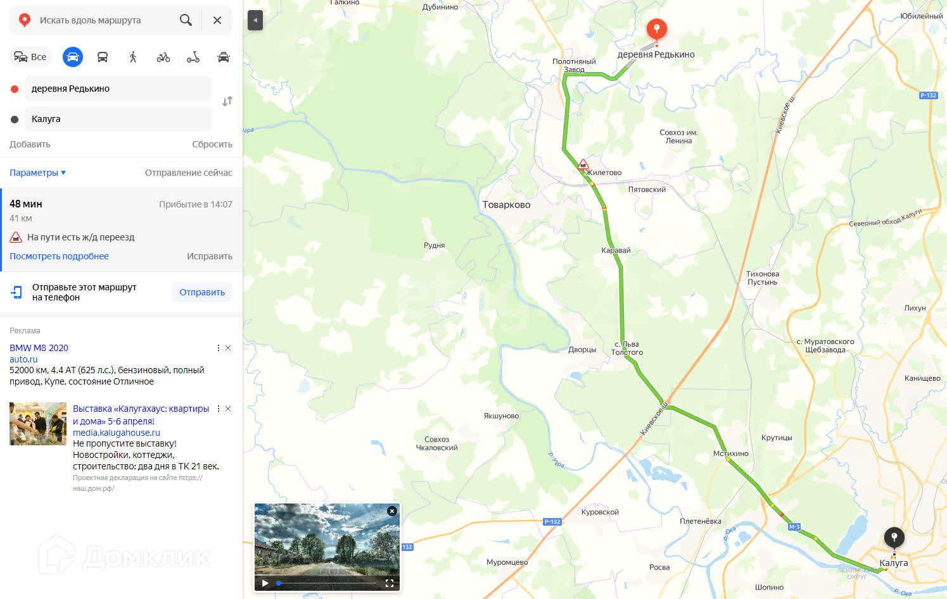
Task: Collapse the side panel arrow
Action: point(255,20)
